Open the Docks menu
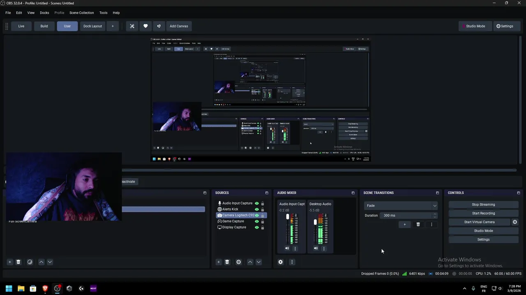The image size is (526, 295). point(44,13)
